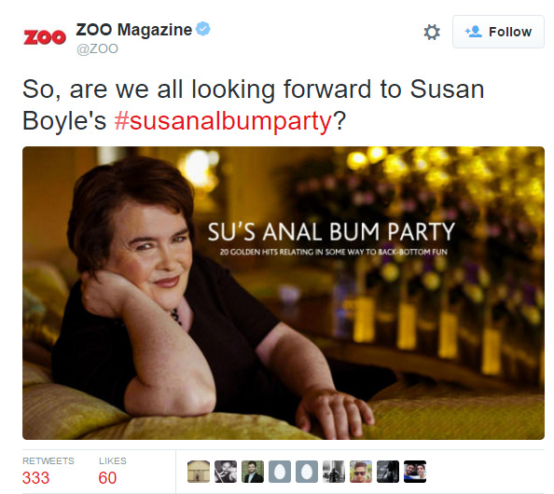Click the avatar with man wearing sunglasses
Screen dimensions: 554x494
point(361,472)
